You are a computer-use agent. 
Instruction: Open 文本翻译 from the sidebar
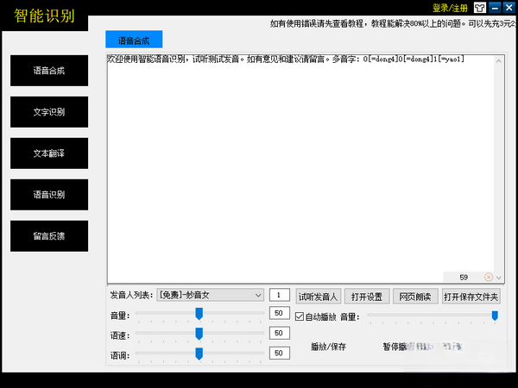point(49,153)
